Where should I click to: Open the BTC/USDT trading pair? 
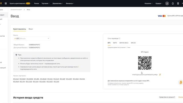pos(49,82)
